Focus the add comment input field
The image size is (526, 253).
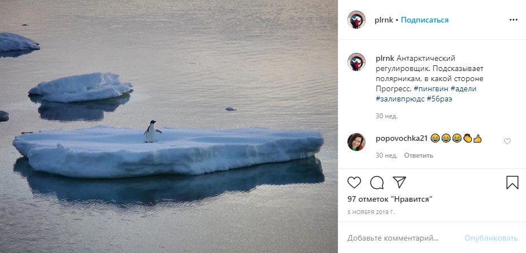[401, 238]
